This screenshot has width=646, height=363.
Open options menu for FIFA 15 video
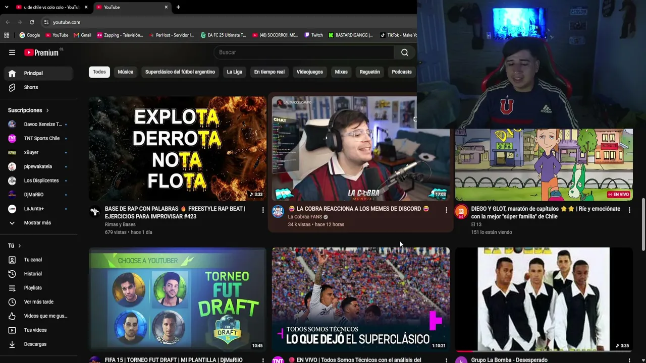263,360
